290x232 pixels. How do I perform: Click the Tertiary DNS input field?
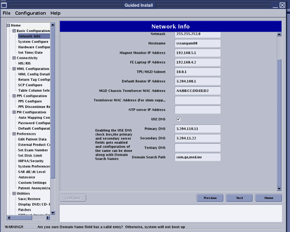(x=197, y=147)
